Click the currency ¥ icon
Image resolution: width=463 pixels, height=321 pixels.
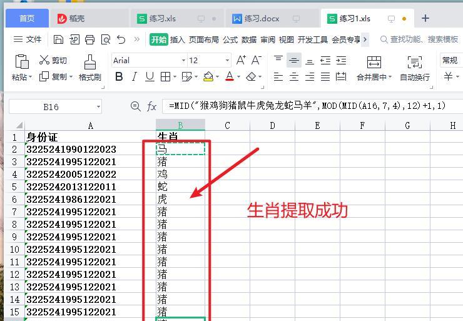[448, 76]
